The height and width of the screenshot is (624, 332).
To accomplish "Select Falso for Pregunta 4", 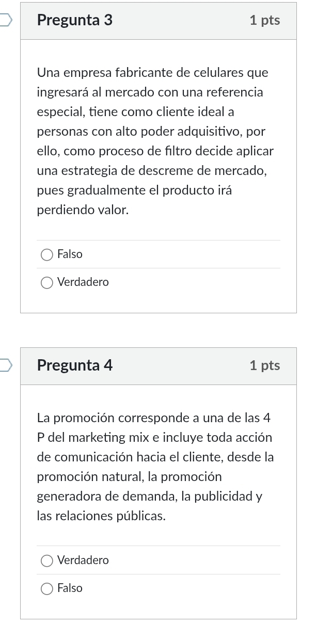I will point(47,588).
